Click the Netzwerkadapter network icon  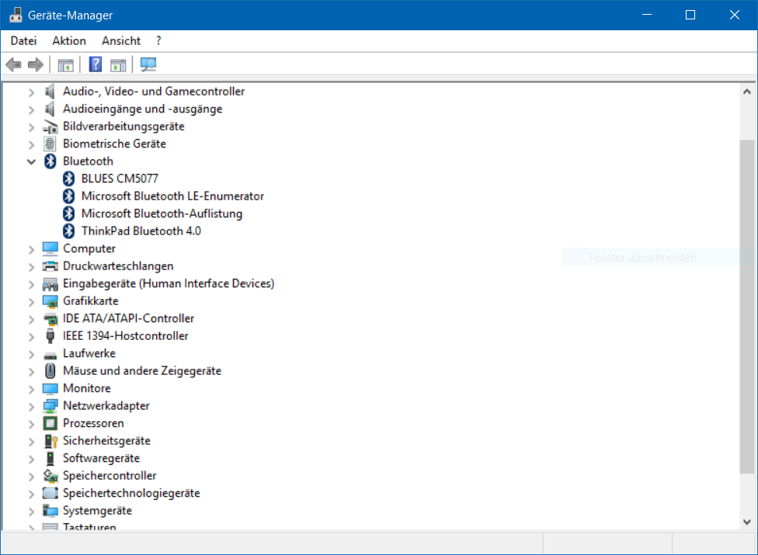point(50,406)
